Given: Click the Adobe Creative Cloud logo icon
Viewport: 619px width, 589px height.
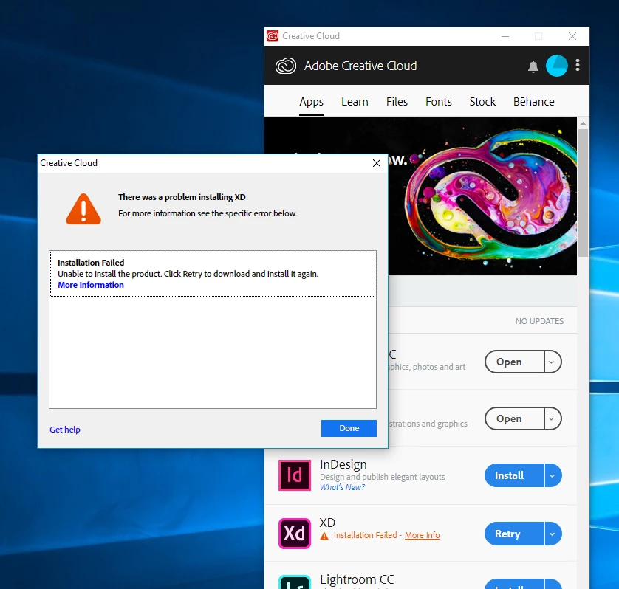Looking at the screenshot, I should (286, 66).
